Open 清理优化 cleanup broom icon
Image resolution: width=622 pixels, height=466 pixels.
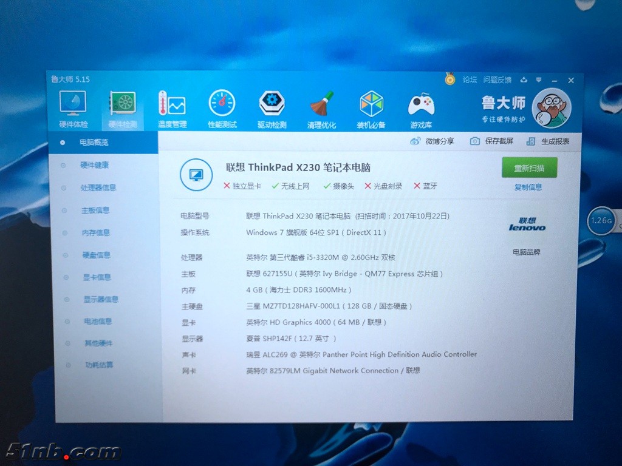point(322,109)
